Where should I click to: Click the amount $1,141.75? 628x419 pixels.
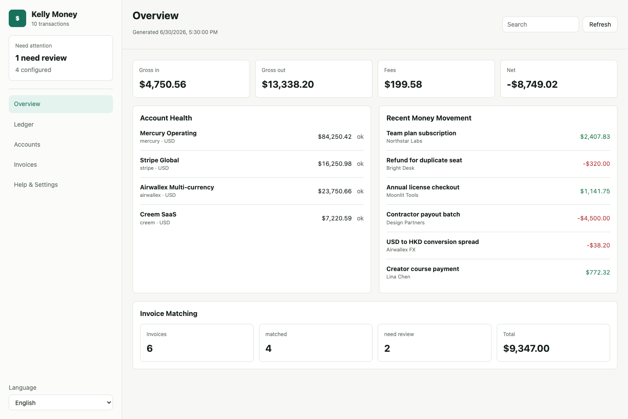595,191
